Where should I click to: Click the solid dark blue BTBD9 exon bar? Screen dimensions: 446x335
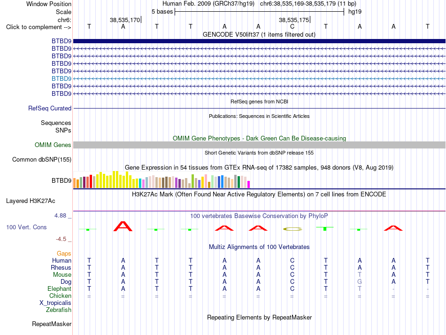pyautogui.click(x=259, y=41)
